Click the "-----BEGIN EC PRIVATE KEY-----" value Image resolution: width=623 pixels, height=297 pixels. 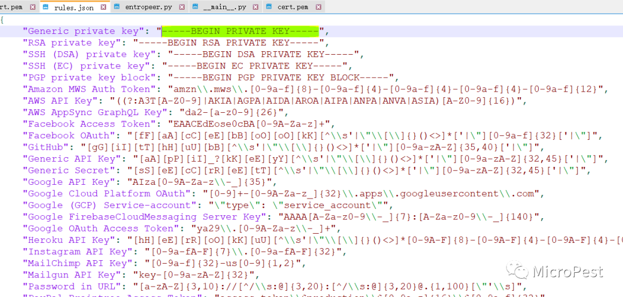pos(255,66)
